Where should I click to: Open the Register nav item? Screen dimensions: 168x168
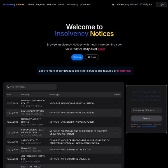point(40,4)
